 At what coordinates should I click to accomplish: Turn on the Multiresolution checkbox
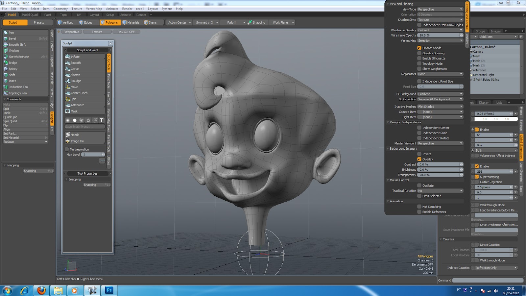point(67,149)
